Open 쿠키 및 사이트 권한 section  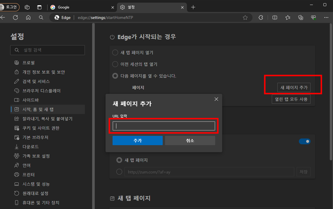[x=48, y=128]
